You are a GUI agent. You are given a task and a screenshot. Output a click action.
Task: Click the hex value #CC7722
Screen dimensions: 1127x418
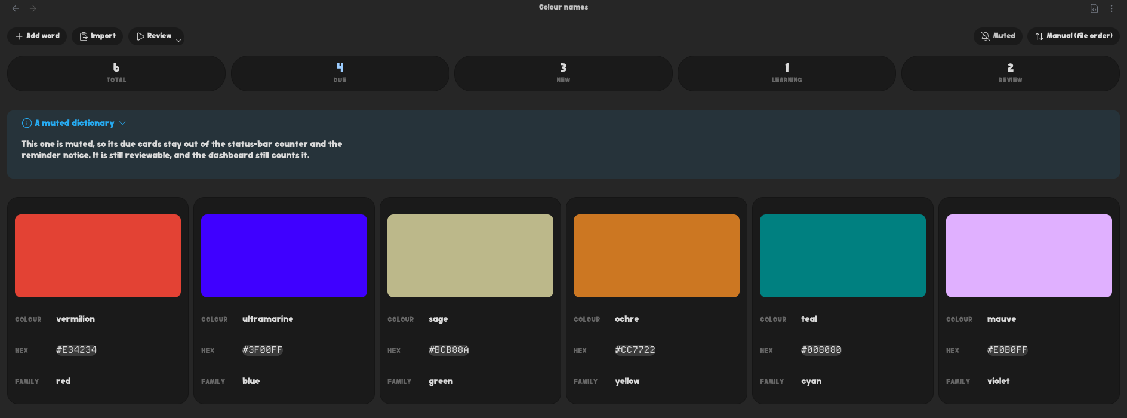pyautogui.click(x=635, y=350)
